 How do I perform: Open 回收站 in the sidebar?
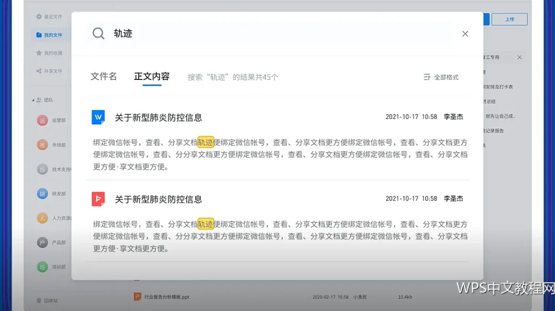pyautogui.click(x=47, y=300)
